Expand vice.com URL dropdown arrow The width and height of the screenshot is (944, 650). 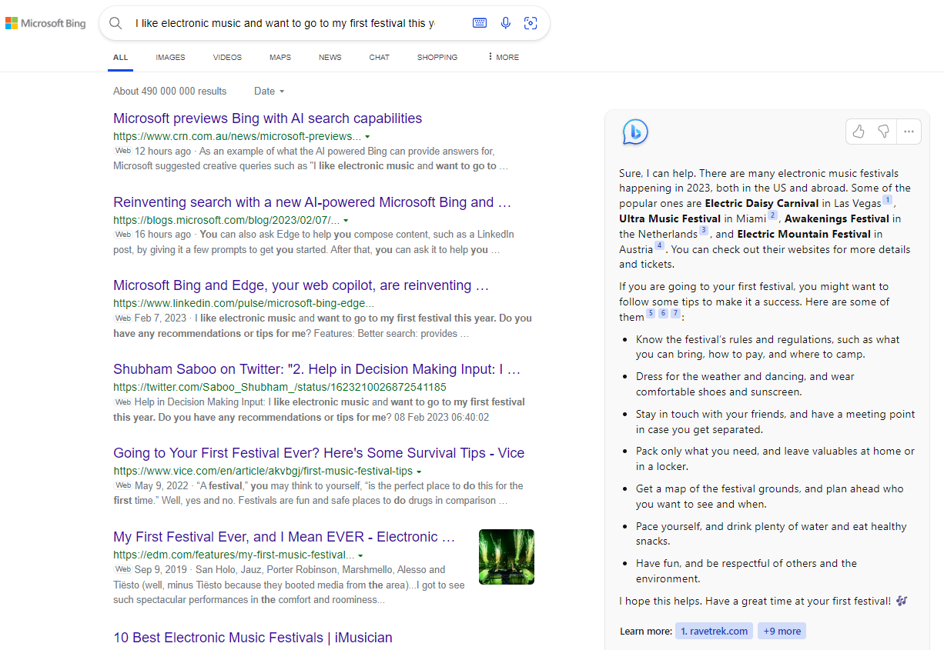(x=419, y=472)
